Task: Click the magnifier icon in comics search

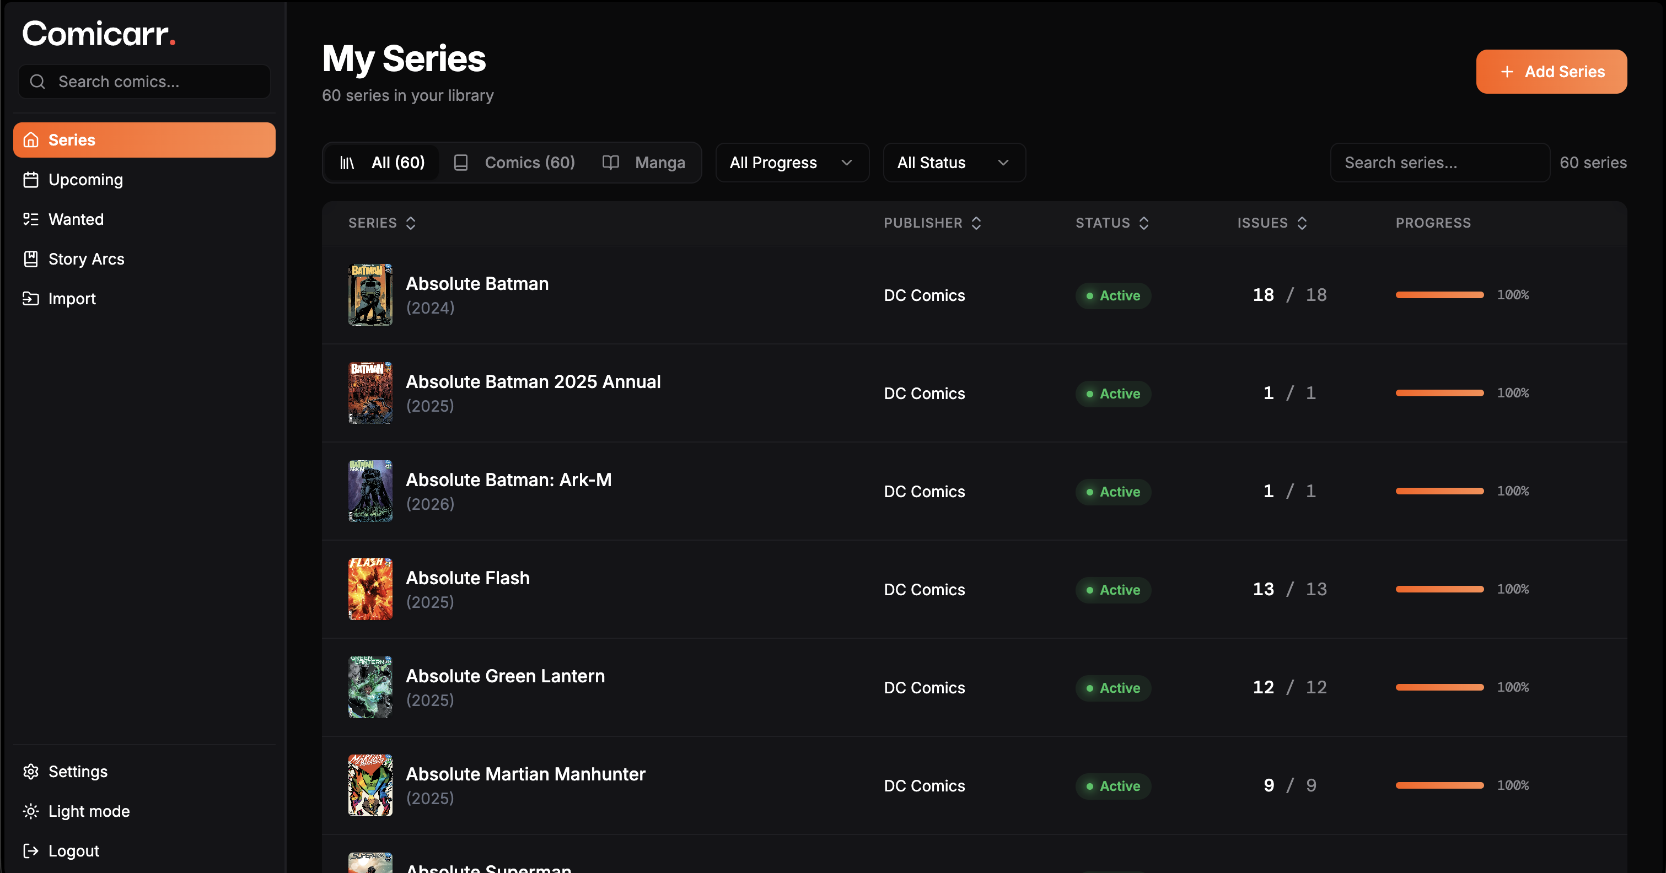Action: coord(37,82)
